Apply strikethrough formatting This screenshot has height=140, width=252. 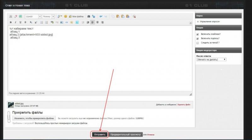pos(26,22)
